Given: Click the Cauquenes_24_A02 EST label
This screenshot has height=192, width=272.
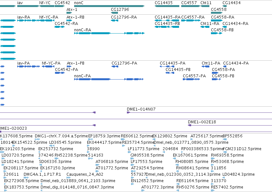Looking at the screenshot, I should [85, 174].
